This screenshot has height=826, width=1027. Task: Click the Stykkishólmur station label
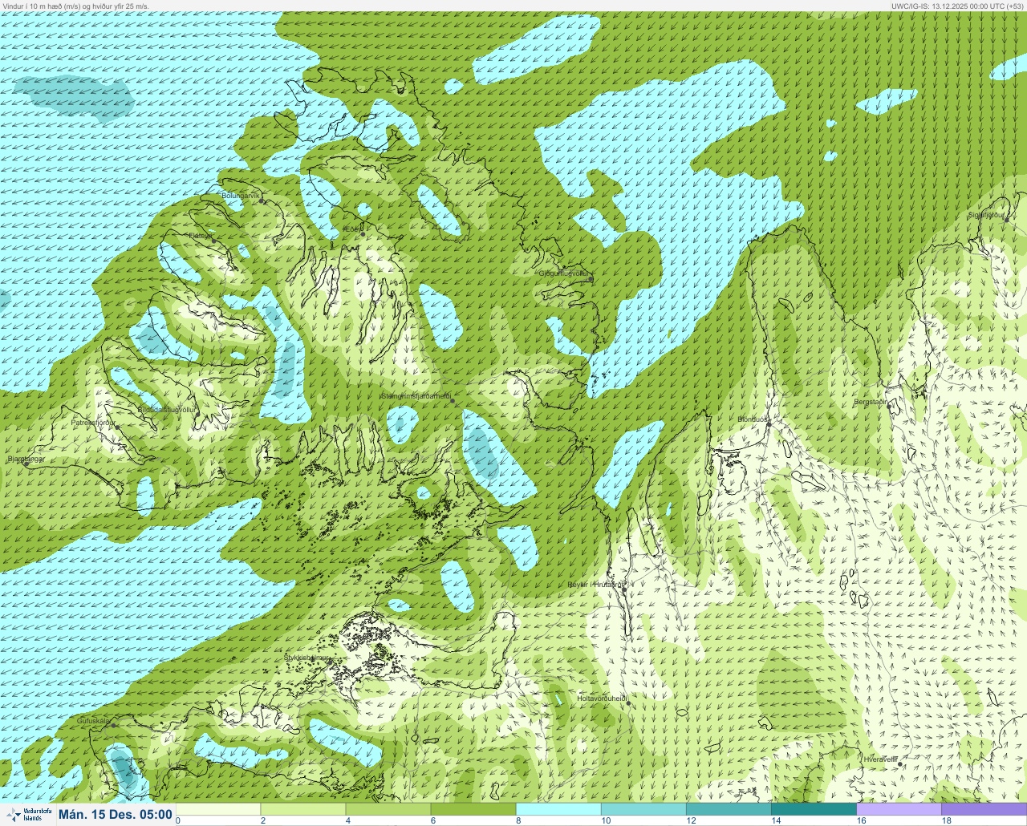(x=307, y=658)
